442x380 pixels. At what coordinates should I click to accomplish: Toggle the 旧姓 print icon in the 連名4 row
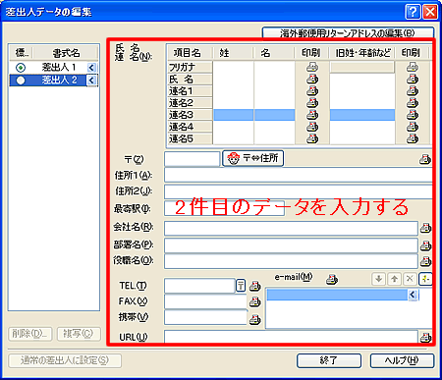413,127
